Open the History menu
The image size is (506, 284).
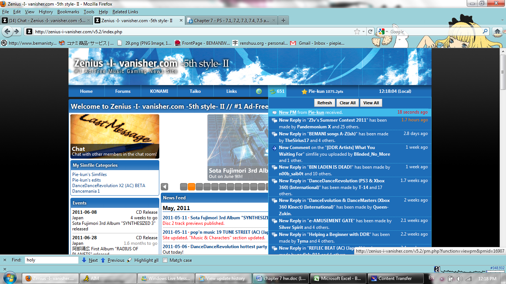(46, 12)
